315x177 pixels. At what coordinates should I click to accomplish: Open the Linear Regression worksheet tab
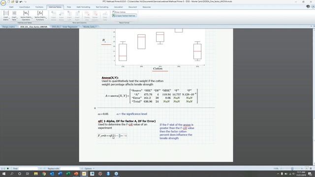64,27
